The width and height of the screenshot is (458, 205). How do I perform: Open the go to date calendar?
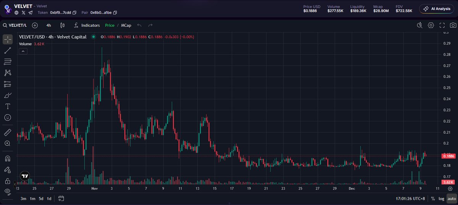(x=61, y=199)
